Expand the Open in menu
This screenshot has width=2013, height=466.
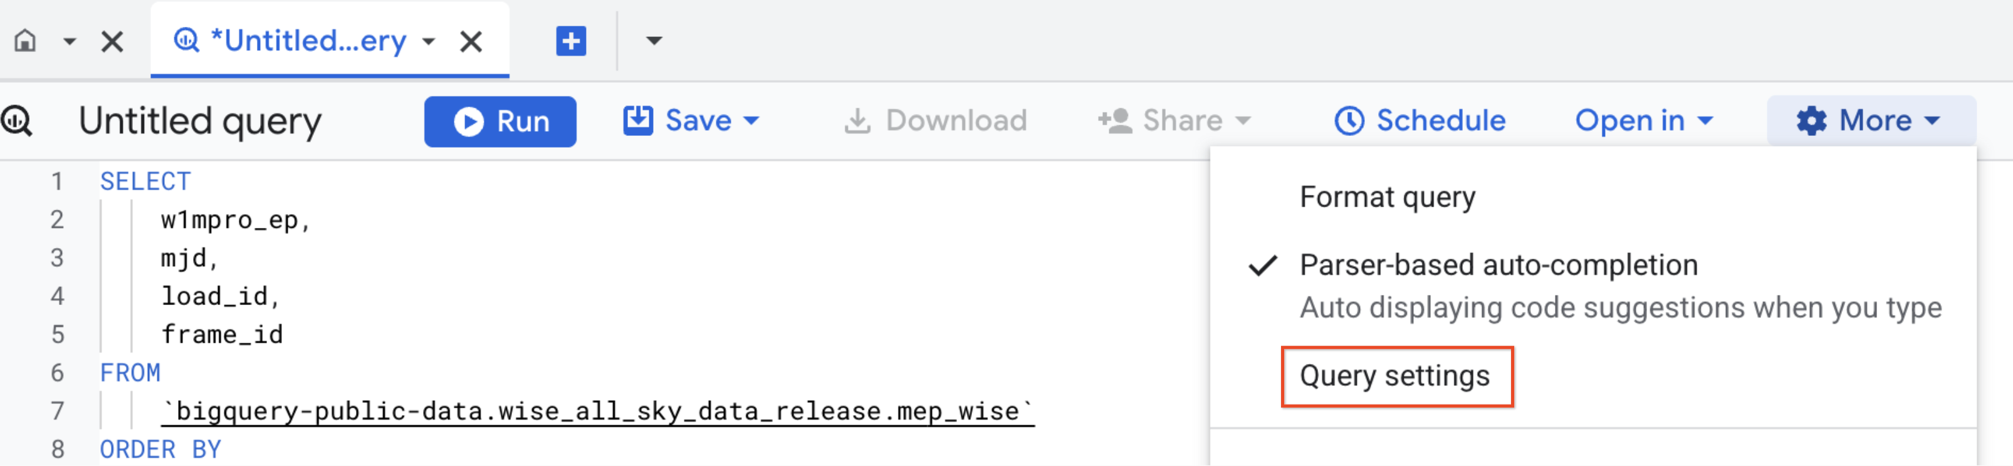[1643, 121]
